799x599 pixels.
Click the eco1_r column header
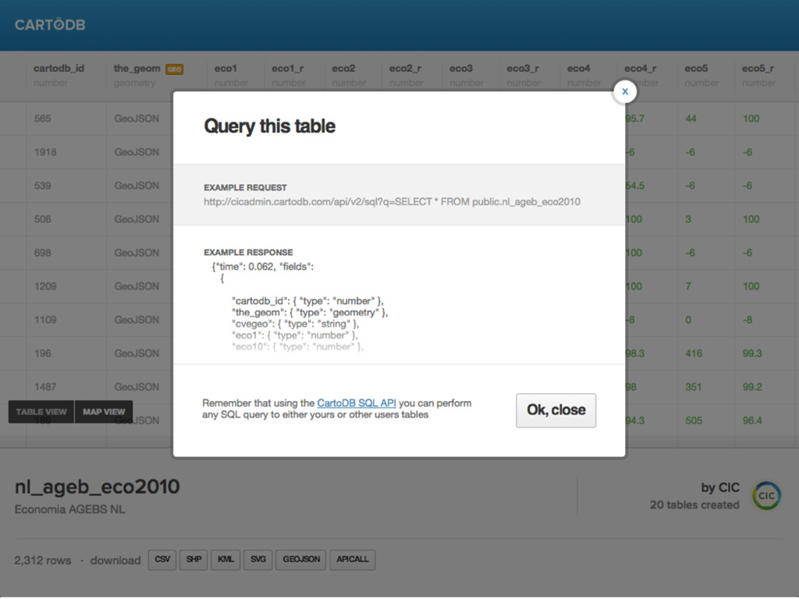[287, 69]
